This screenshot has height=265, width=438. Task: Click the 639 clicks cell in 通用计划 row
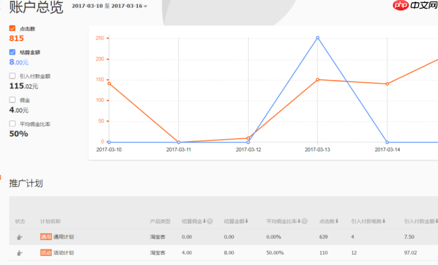323,237
